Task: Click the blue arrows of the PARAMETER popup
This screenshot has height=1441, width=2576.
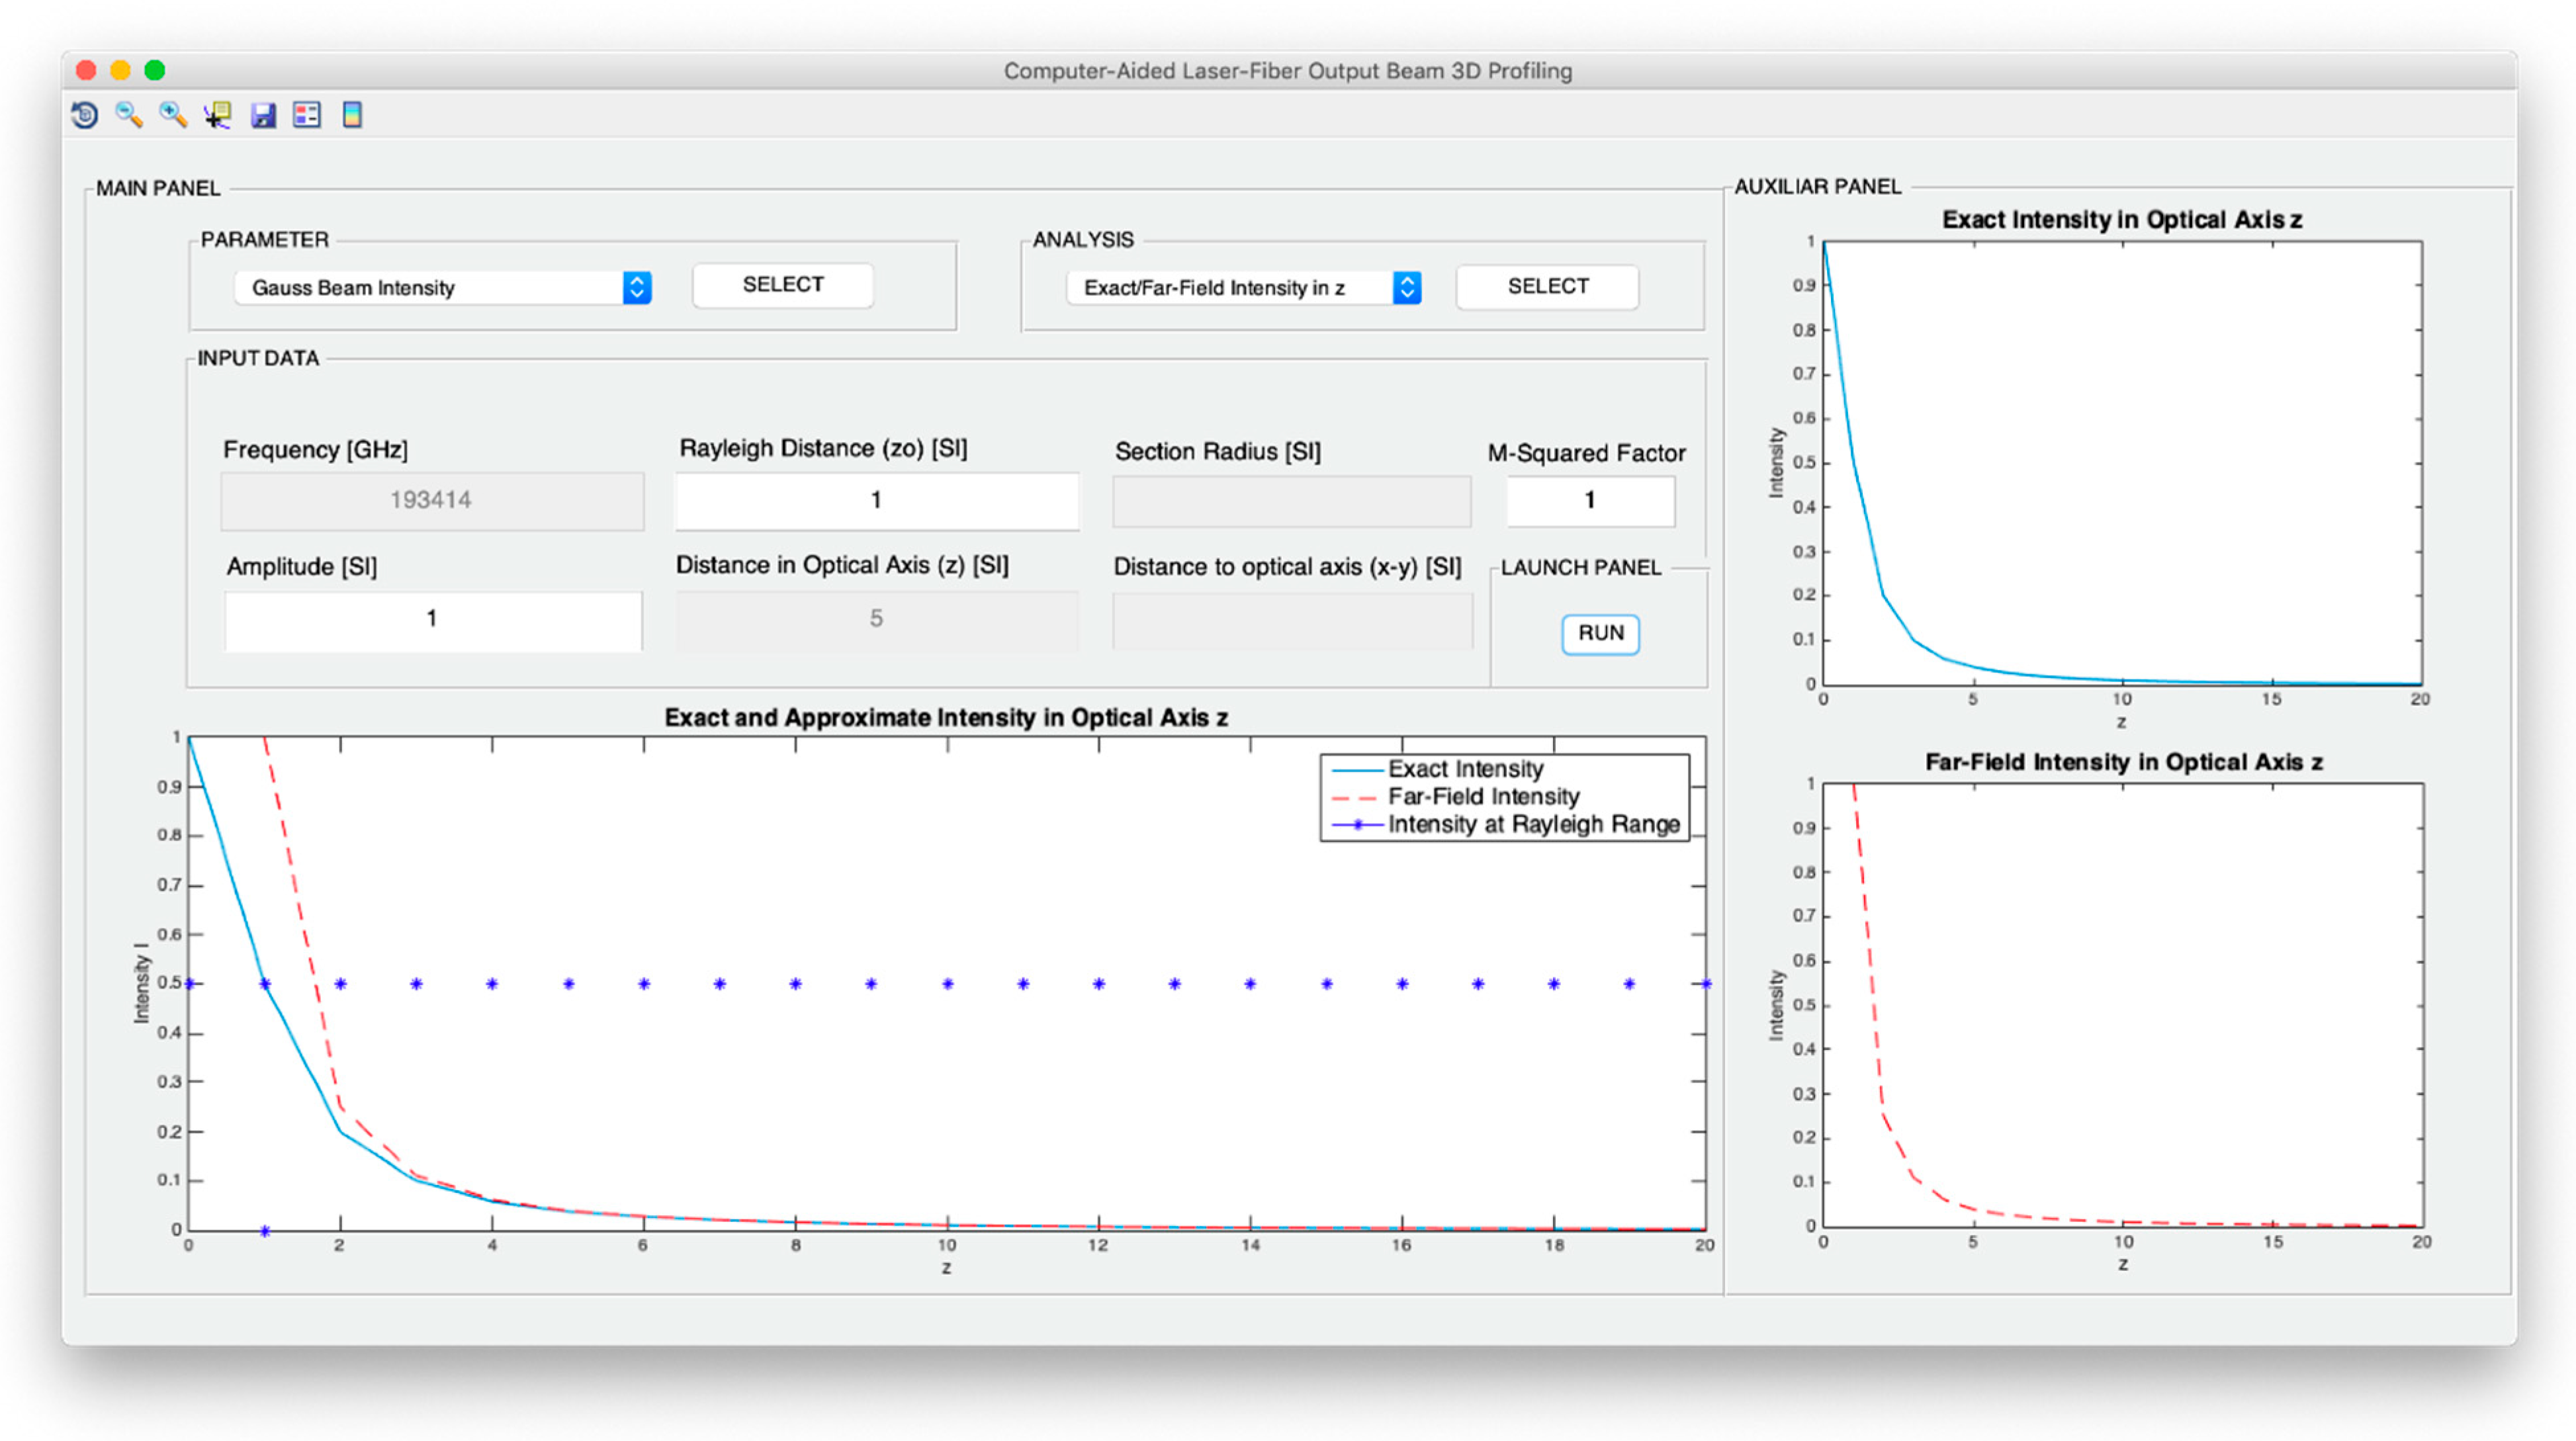Action: [637, 288]
